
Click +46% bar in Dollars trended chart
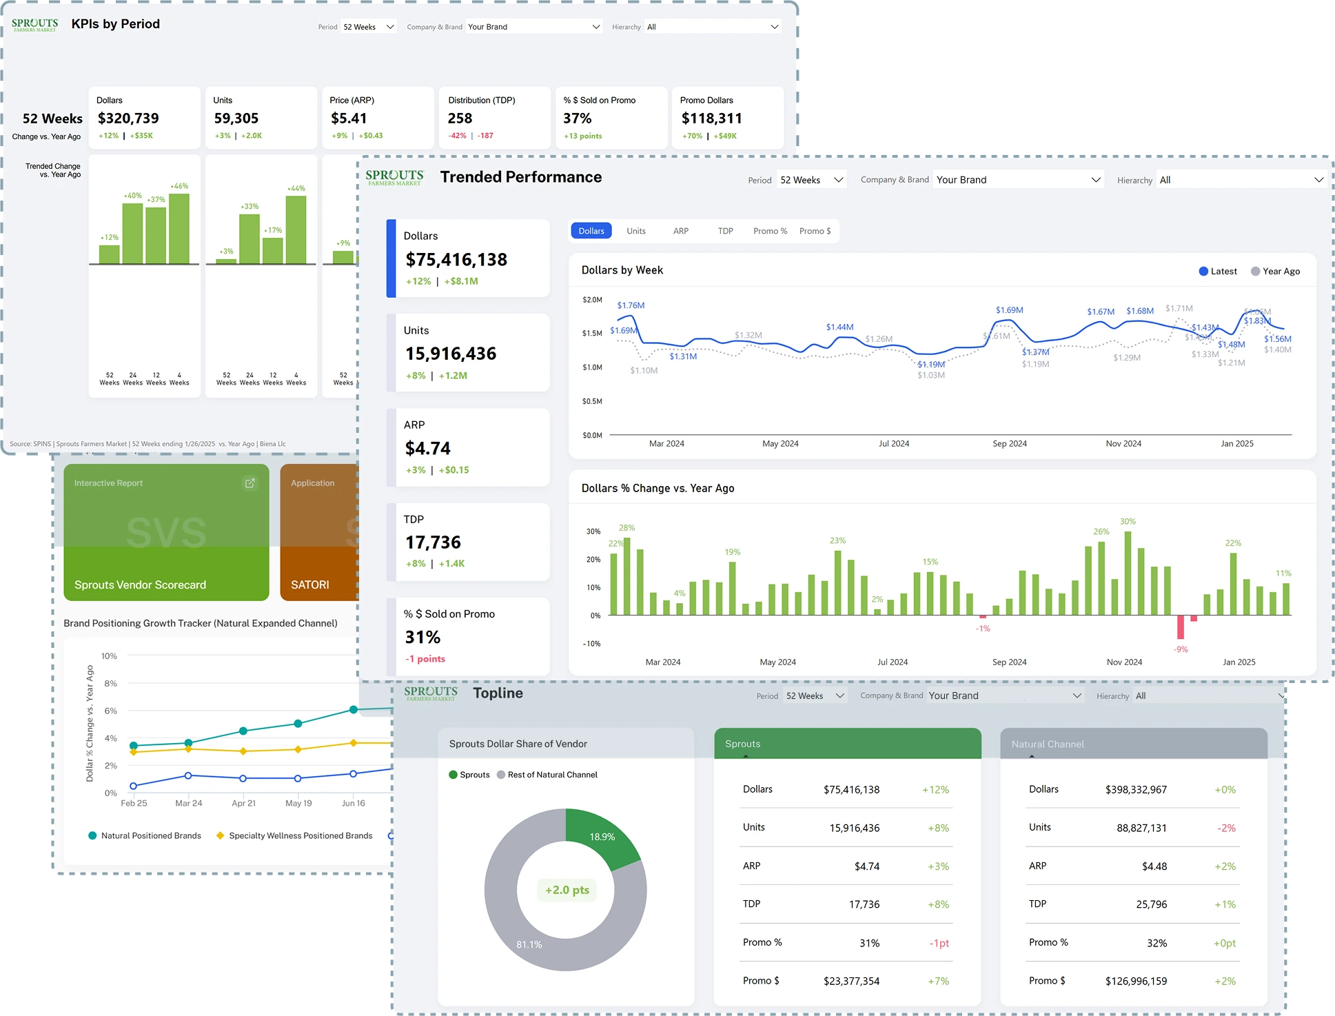point(179,228)
